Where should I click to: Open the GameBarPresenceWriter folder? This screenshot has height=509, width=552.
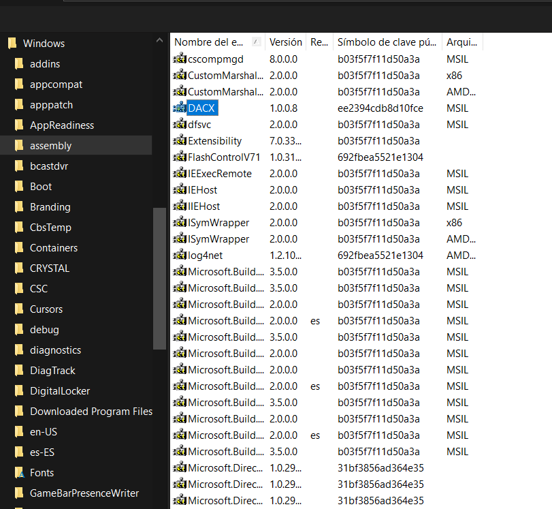click(84, 493)
